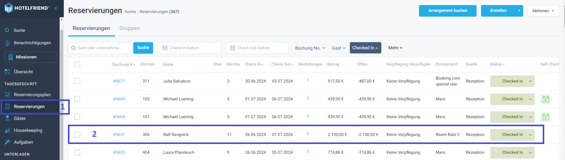Click room number 103 box
Image resolution: width=565 pixels, height=160 pixels.
coord(146,99)
